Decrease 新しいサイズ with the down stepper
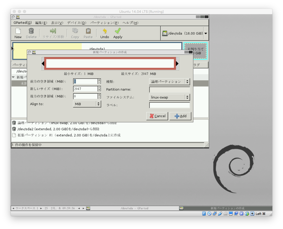The width and height of the screenshot is (283, 229). point(99,90)
